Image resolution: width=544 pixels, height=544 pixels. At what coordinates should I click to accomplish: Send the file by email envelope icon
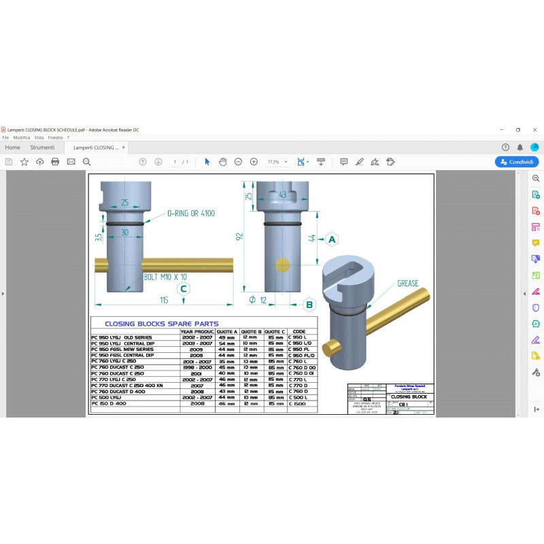click(x=71, y=162)
